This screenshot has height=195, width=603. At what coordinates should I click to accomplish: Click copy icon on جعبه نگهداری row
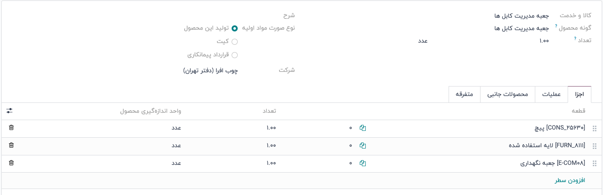363,163
